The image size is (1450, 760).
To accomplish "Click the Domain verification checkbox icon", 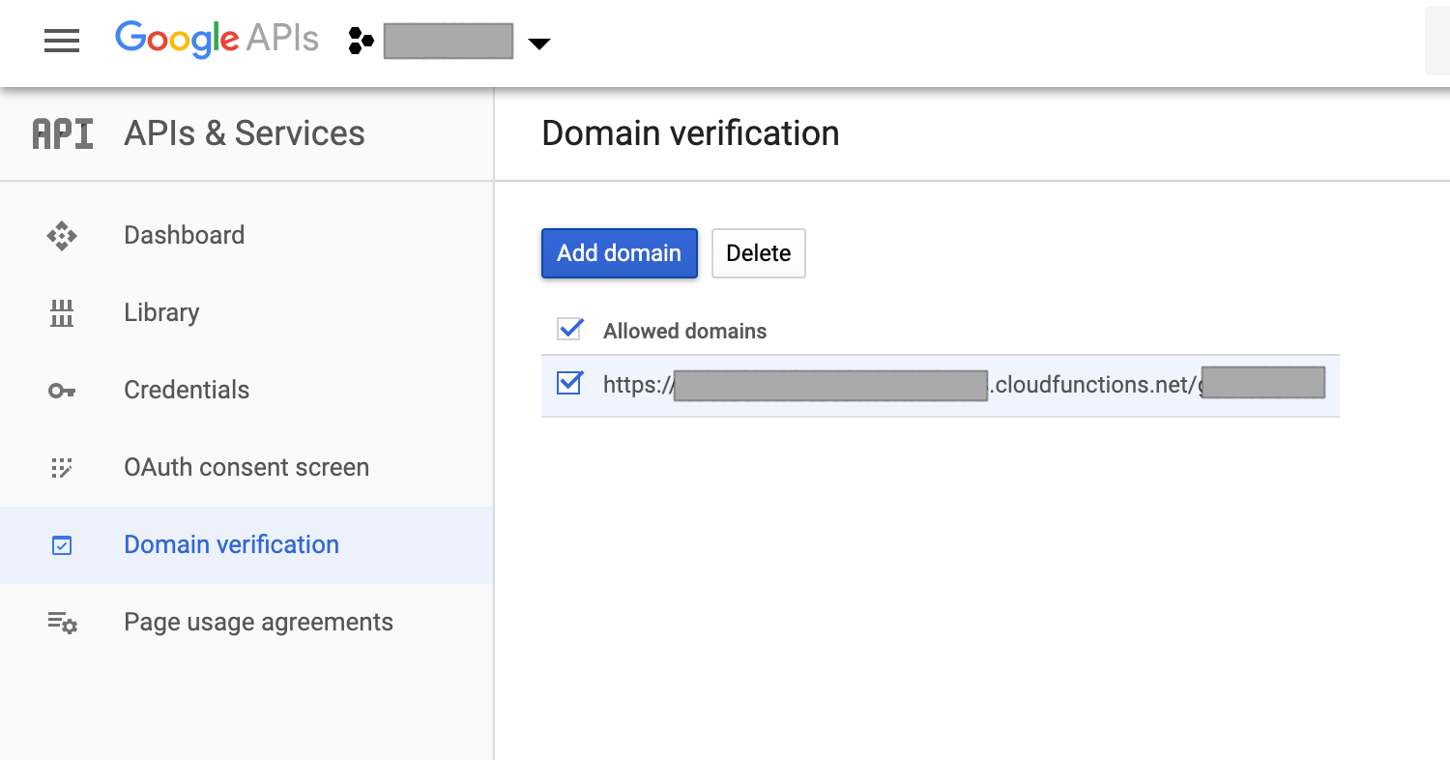I will click(x=62, y=545).
